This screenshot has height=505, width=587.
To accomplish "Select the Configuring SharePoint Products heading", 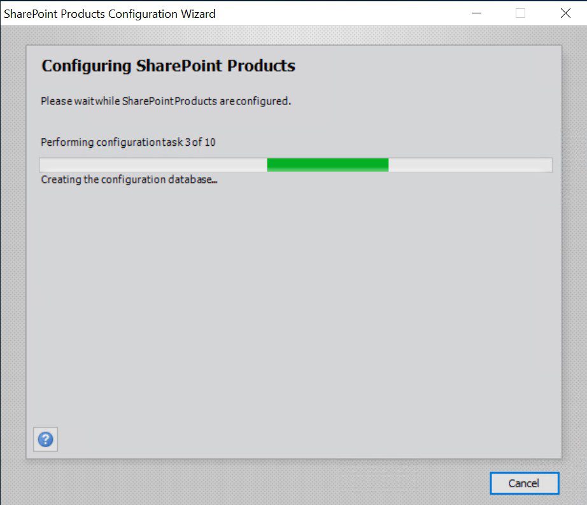I will pyautogui.click(x=169, y=66).
